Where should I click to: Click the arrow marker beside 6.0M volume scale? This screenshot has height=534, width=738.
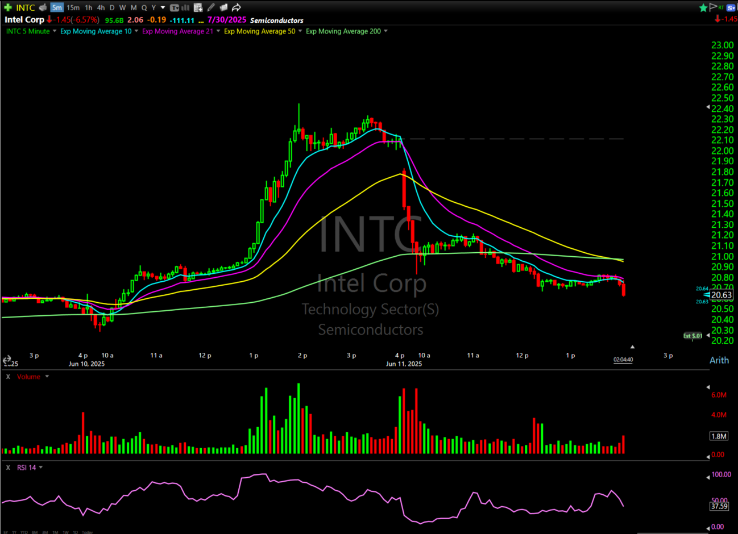coord(708,387)
